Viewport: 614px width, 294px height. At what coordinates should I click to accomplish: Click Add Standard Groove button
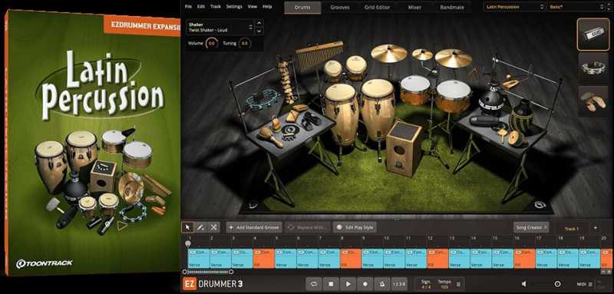coord(254,227)
